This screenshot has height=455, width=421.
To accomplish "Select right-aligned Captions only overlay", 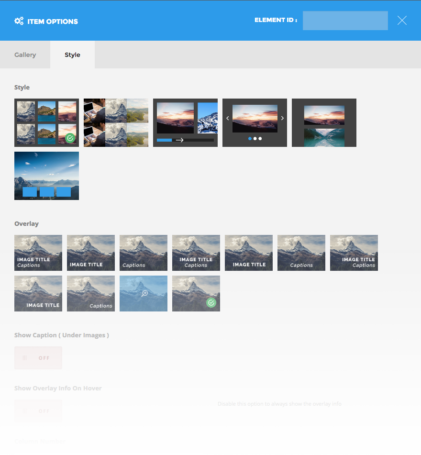I will [x=91, y=293].
